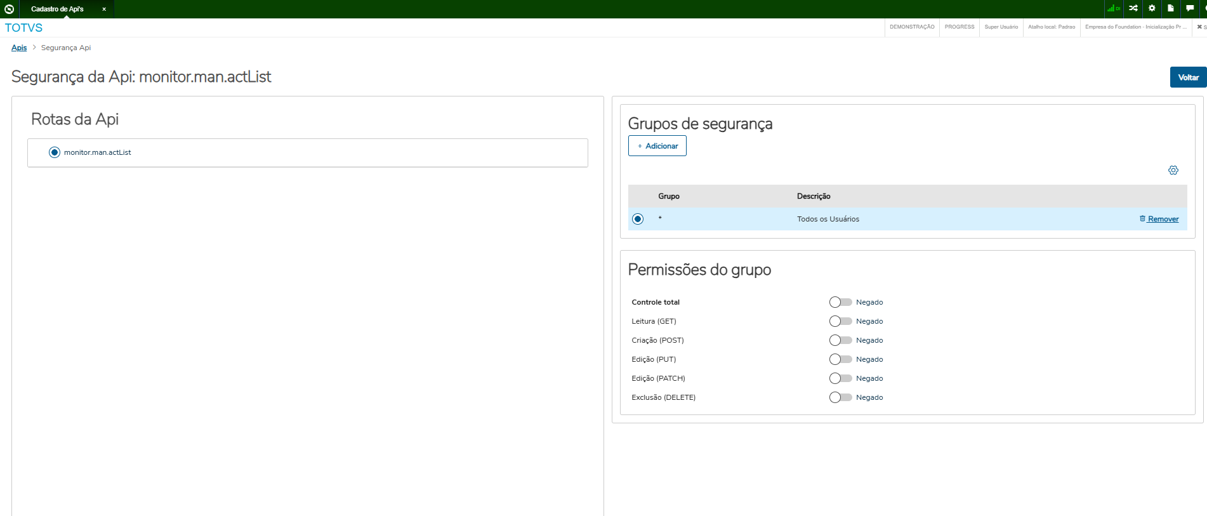The height and width of the screenshot is (516, 1207).
Task: Open the chat speech bubble icon
Action: [1190, 8]
